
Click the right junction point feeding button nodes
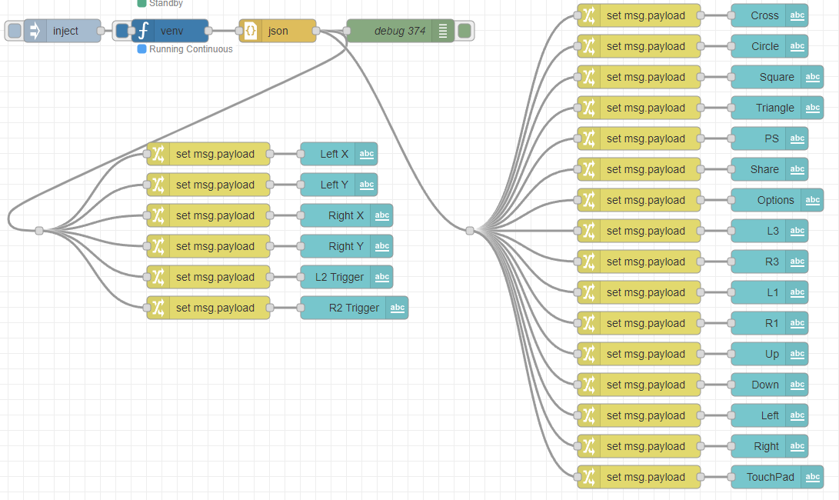point(470,230)
